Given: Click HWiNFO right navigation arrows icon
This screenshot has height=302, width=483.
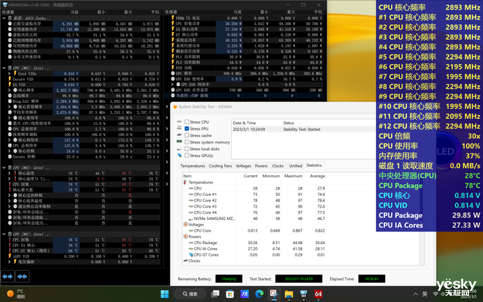Looking at the screenshot, I should point(23,276).
